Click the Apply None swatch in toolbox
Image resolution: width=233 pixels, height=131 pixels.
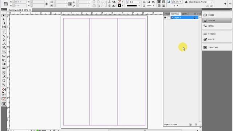[4, 99]
